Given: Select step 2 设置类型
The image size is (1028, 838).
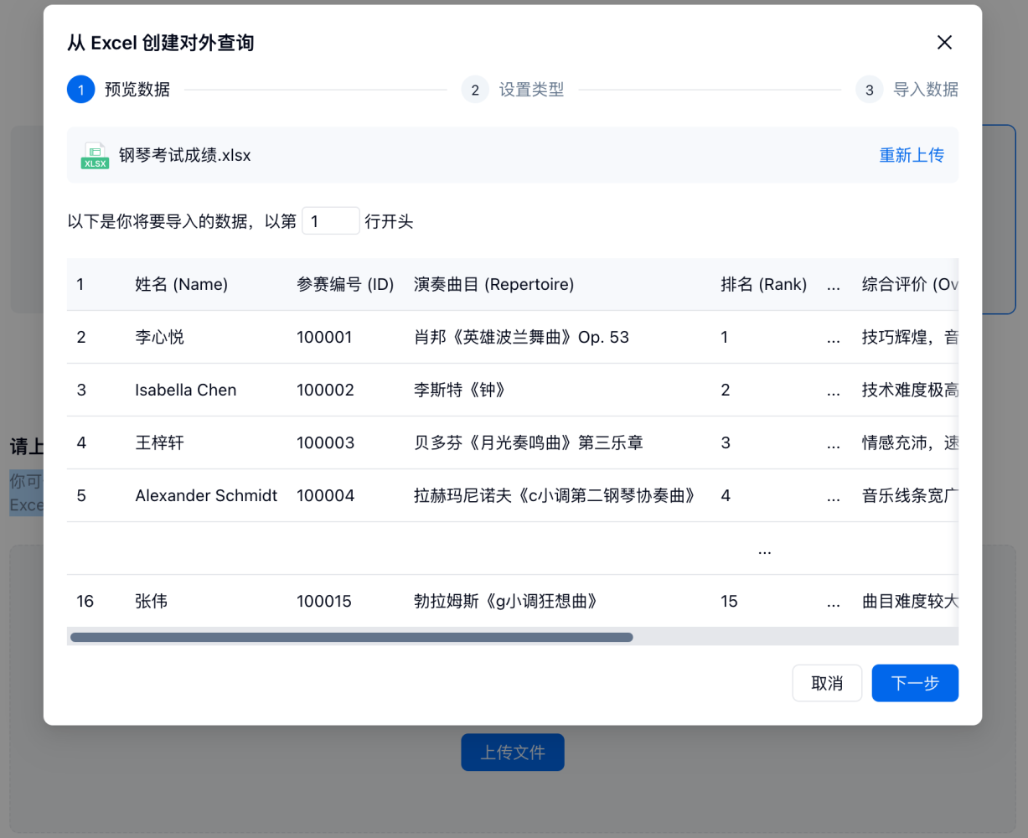Looking at the screenshot, I should pyautogui.click(x=513, y=90).
